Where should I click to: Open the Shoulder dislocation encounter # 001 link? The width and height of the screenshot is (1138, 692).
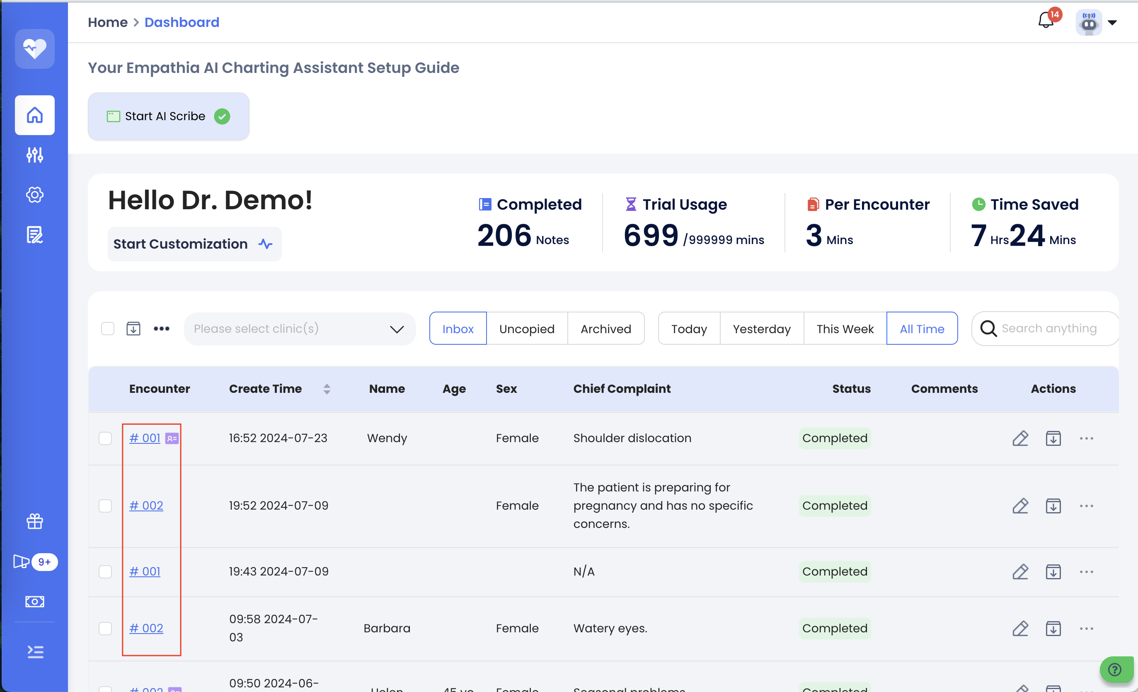click(145, 438)
